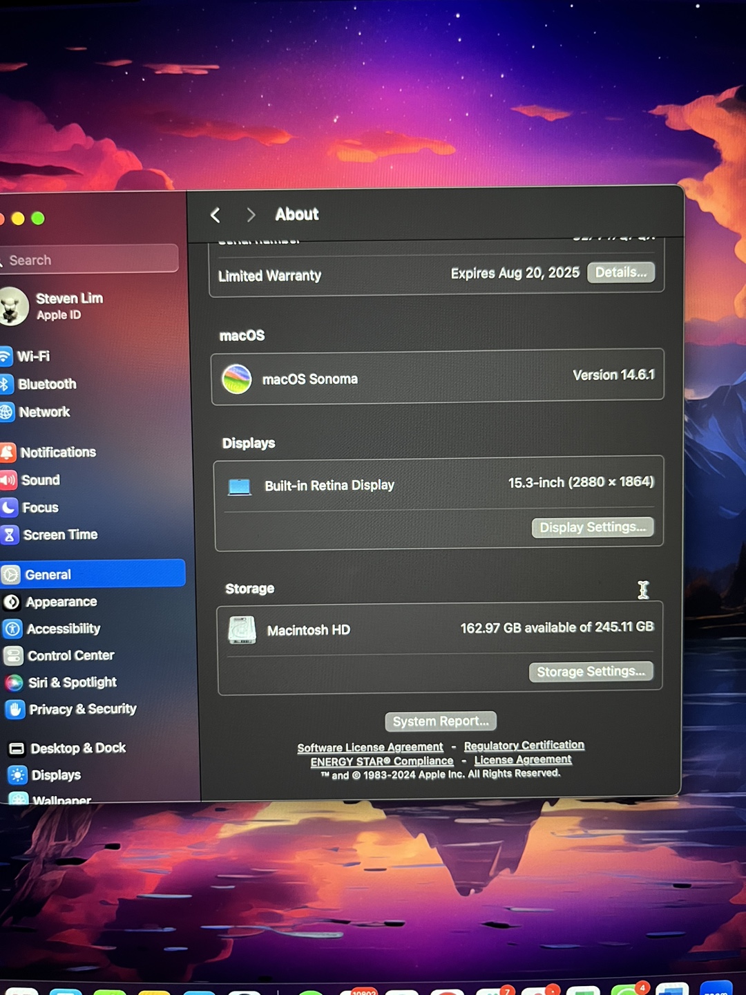Click Expires Aug 20, 2025 text
Image resolution: width=746 pixels, height=995 pixels.
pos(515,274)
